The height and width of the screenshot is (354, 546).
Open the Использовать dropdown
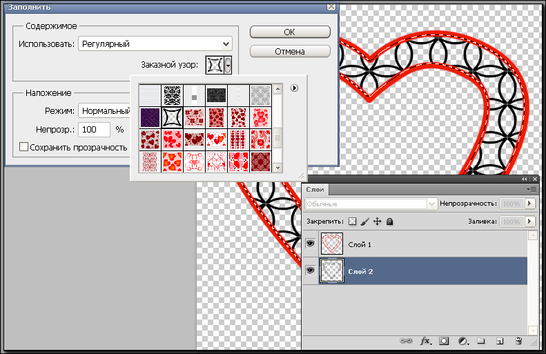pos(155,44)
